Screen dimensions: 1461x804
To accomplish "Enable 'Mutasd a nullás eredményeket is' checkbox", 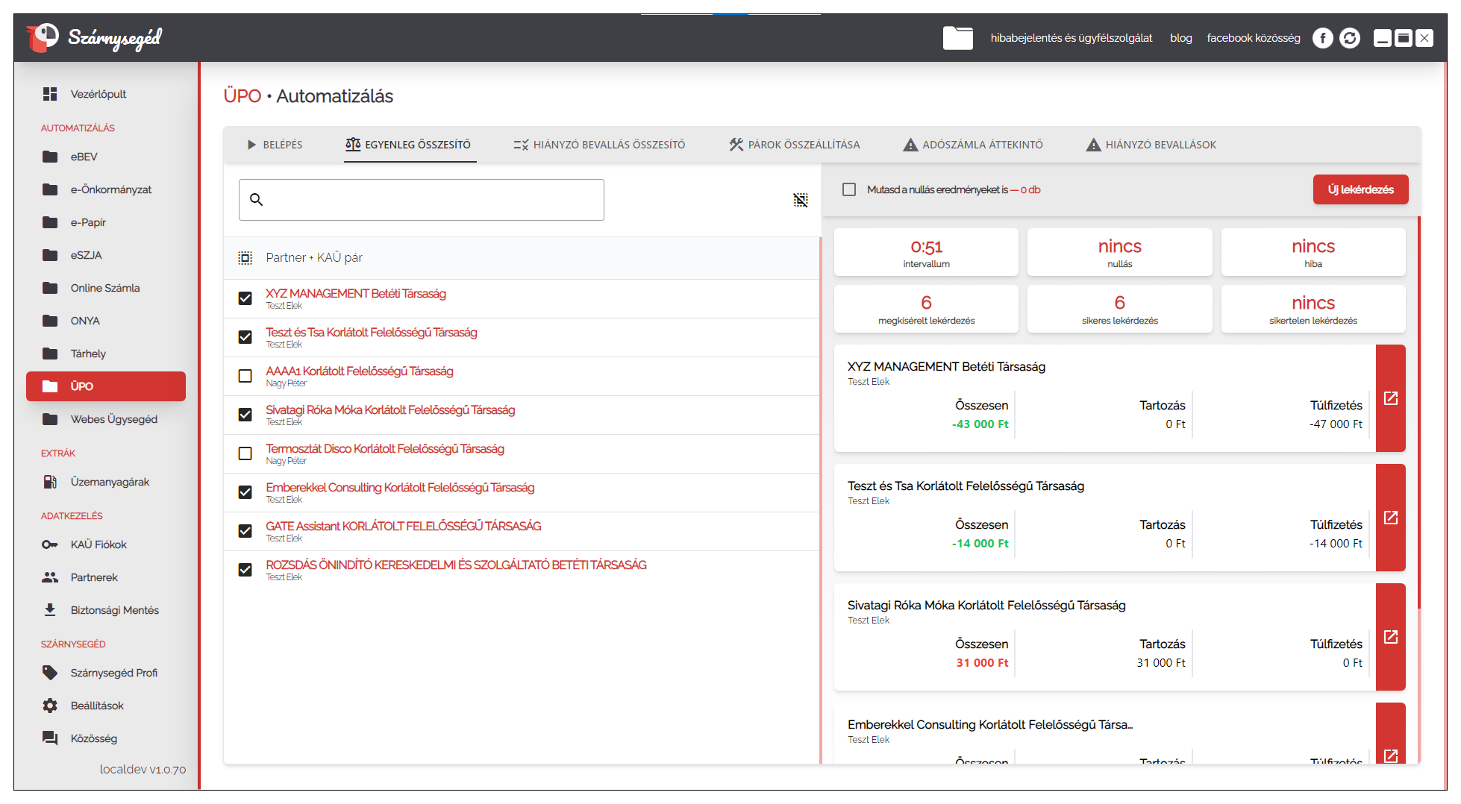I will click(849, 189).
